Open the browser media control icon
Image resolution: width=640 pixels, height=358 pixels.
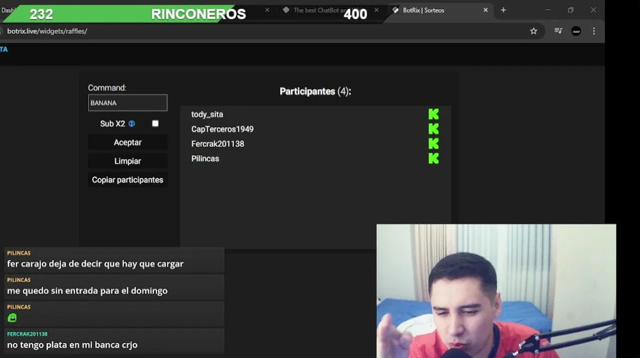point(558,31)
